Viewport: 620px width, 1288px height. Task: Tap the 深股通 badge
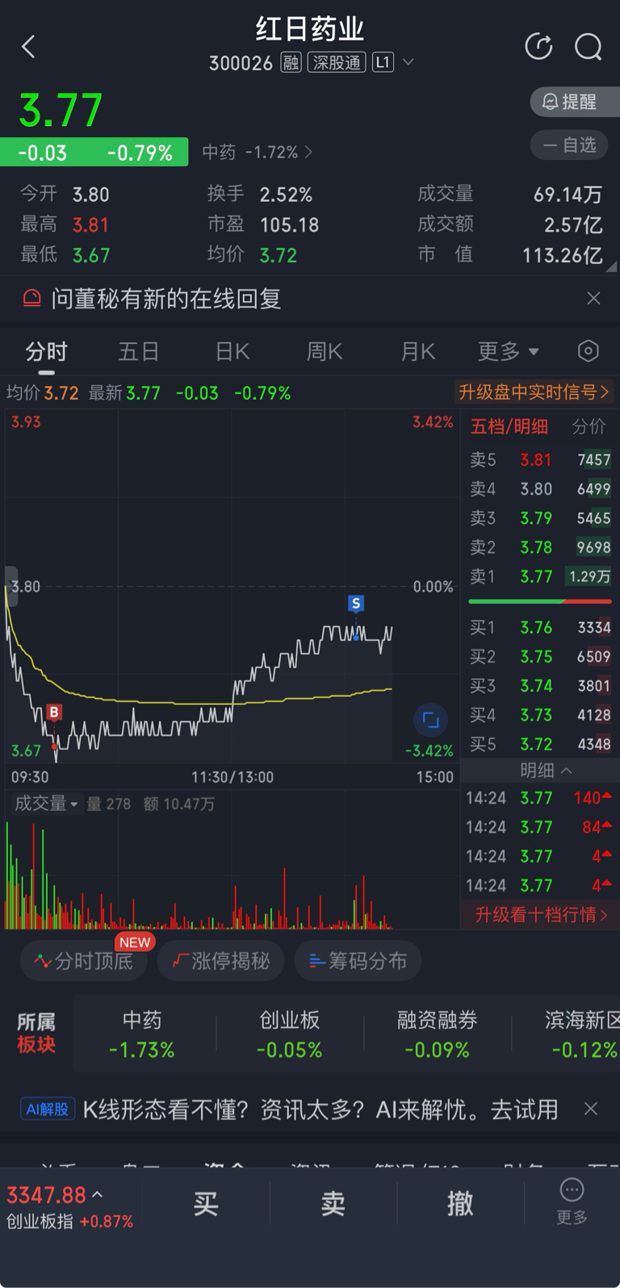[337, 62]
